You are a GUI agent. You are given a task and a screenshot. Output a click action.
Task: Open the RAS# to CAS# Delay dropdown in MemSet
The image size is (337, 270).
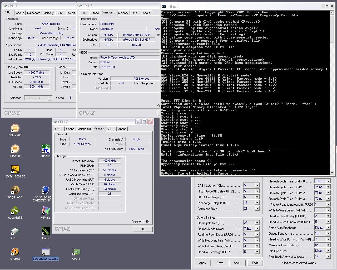tap(257, 191)
